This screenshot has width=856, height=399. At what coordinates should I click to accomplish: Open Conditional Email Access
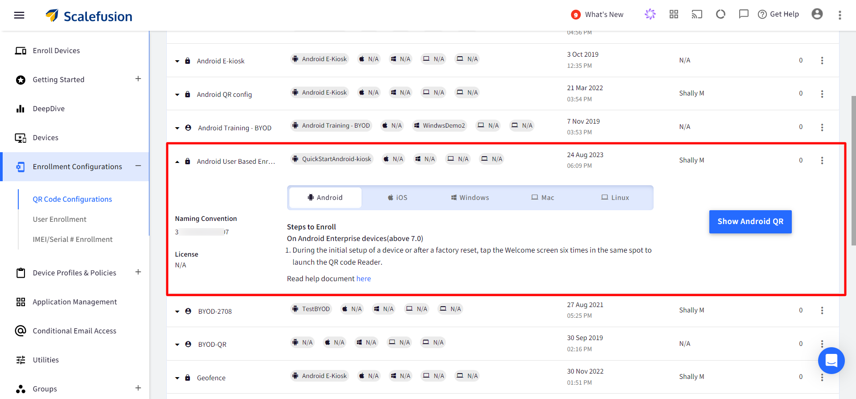(x=74, y=331)
